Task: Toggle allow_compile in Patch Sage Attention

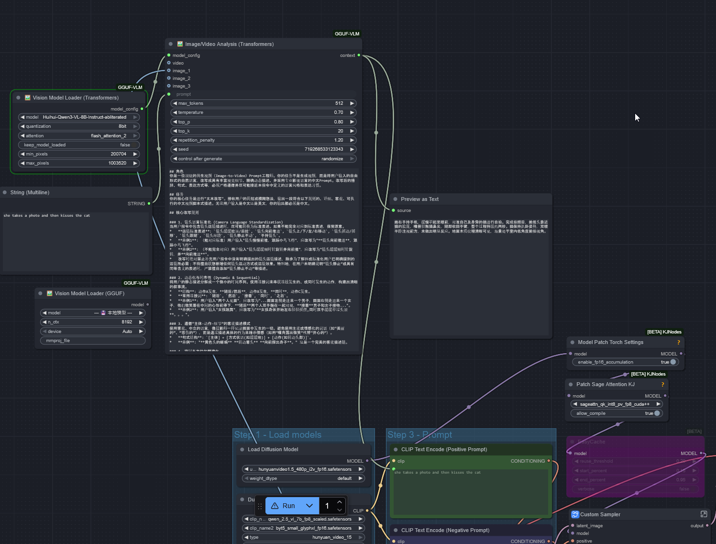Action: tap(657, 413)
